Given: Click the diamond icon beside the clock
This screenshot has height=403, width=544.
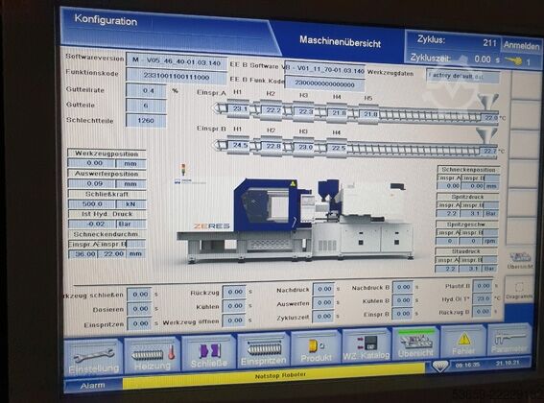Looking at the screenshot, I should 440,367.
